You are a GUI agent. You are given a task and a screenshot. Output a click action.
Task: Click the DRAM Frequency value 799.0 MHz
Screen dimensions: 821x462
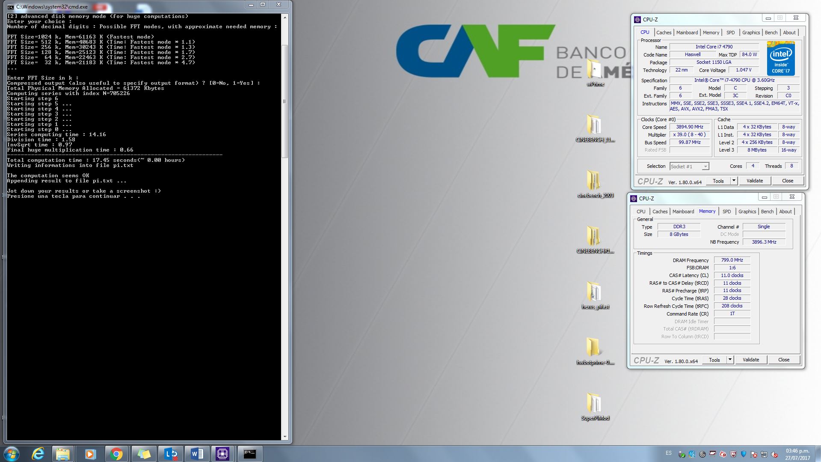732,260
